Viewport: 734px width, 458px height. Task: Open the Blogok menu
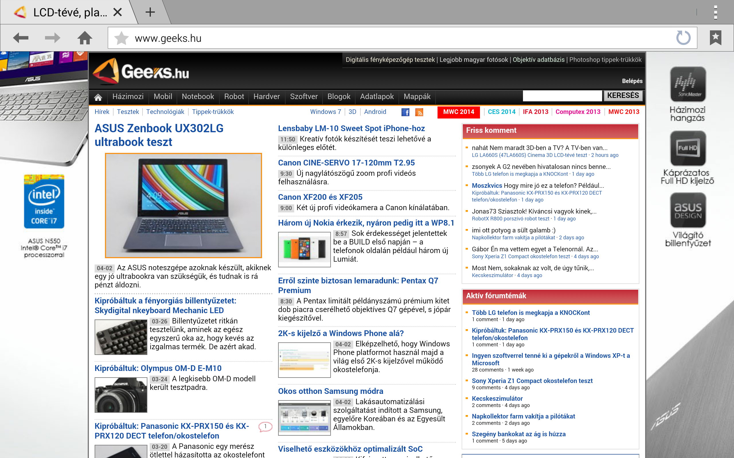tap(339, 97)
